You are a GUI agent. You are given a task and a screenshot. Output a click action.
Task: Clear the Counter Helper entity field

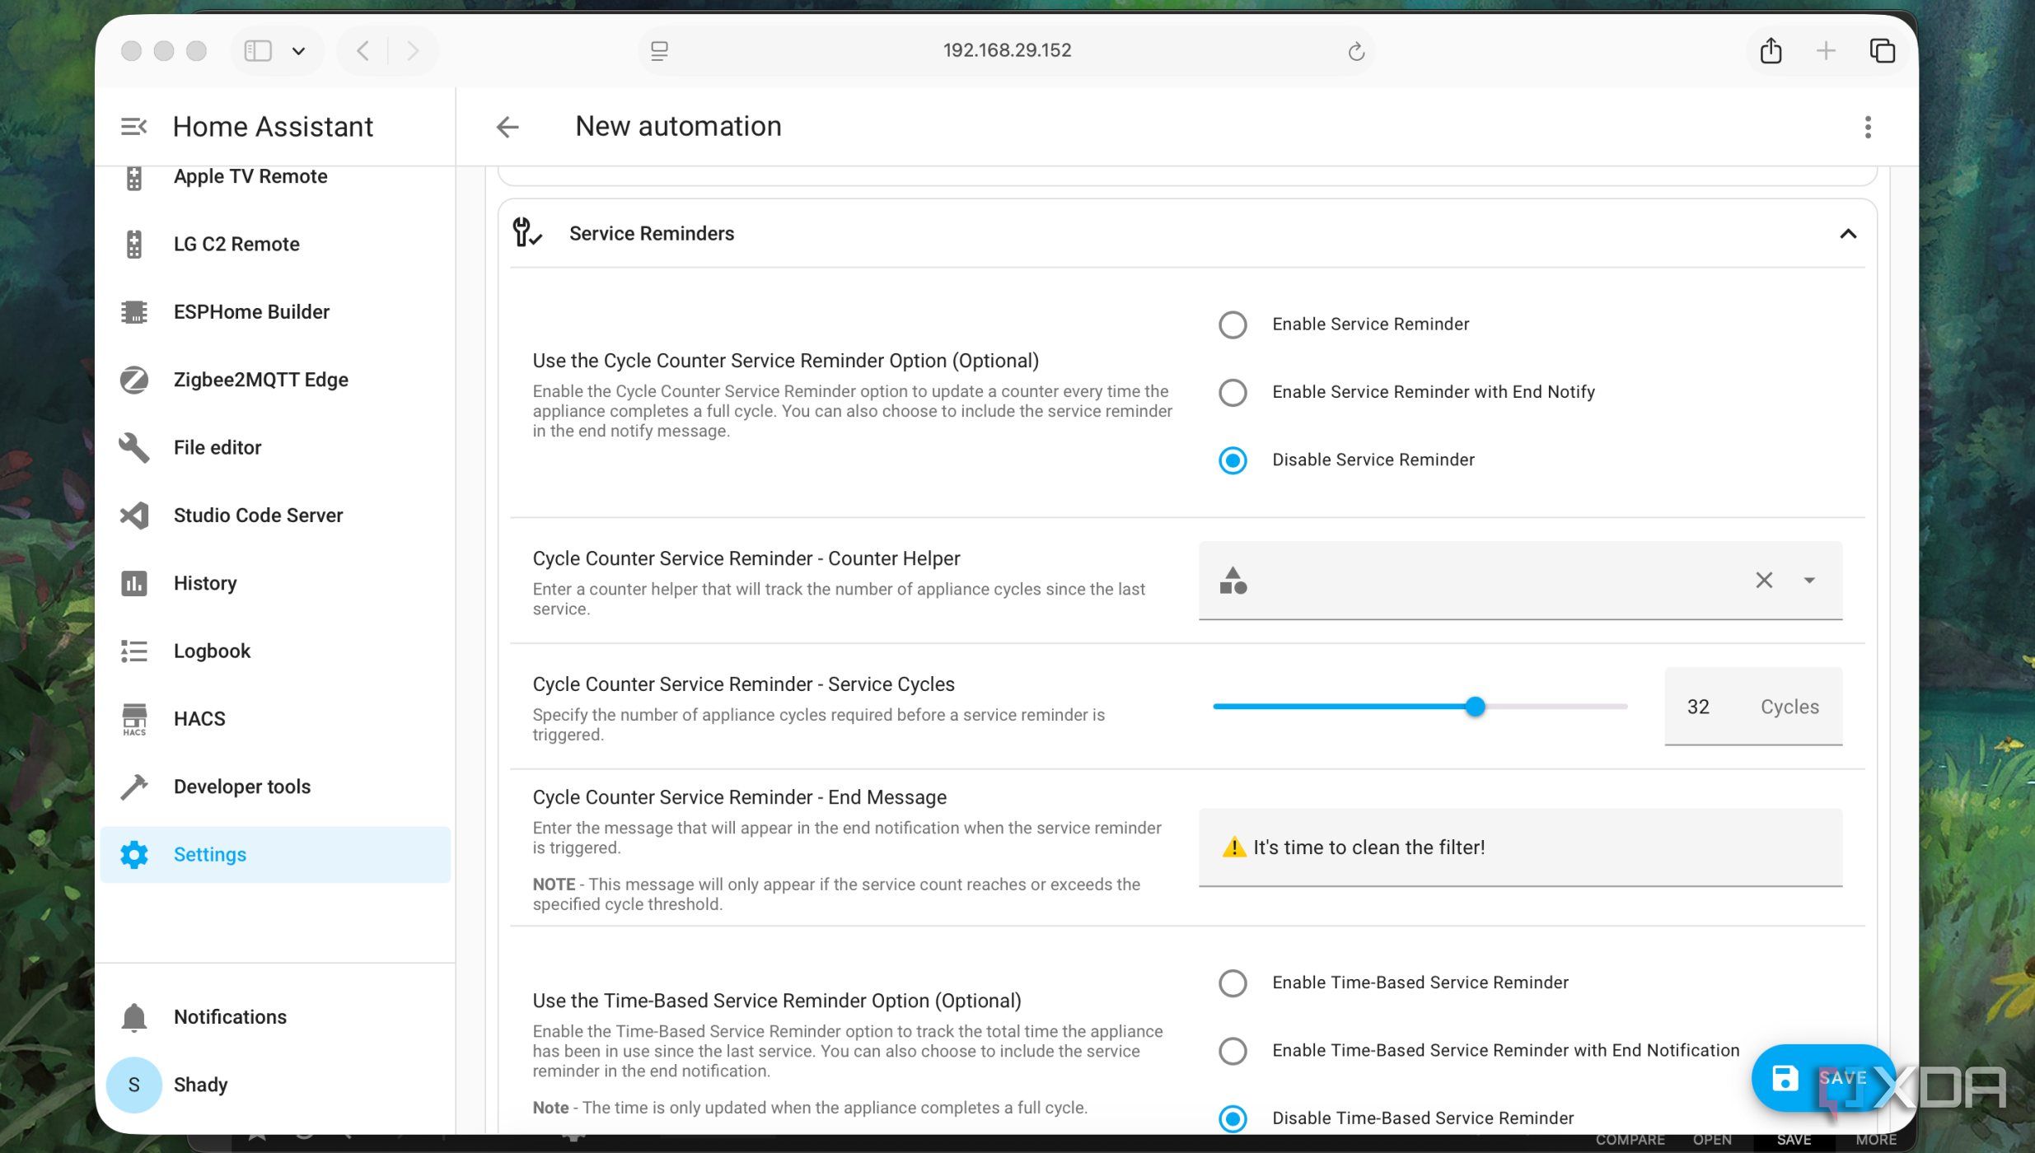click(x=1764, y=580)
